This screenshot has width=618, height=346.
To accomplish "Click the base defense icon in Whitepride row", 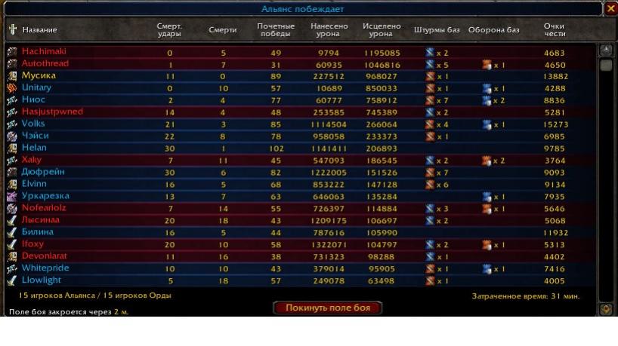I will coord(487,268).
